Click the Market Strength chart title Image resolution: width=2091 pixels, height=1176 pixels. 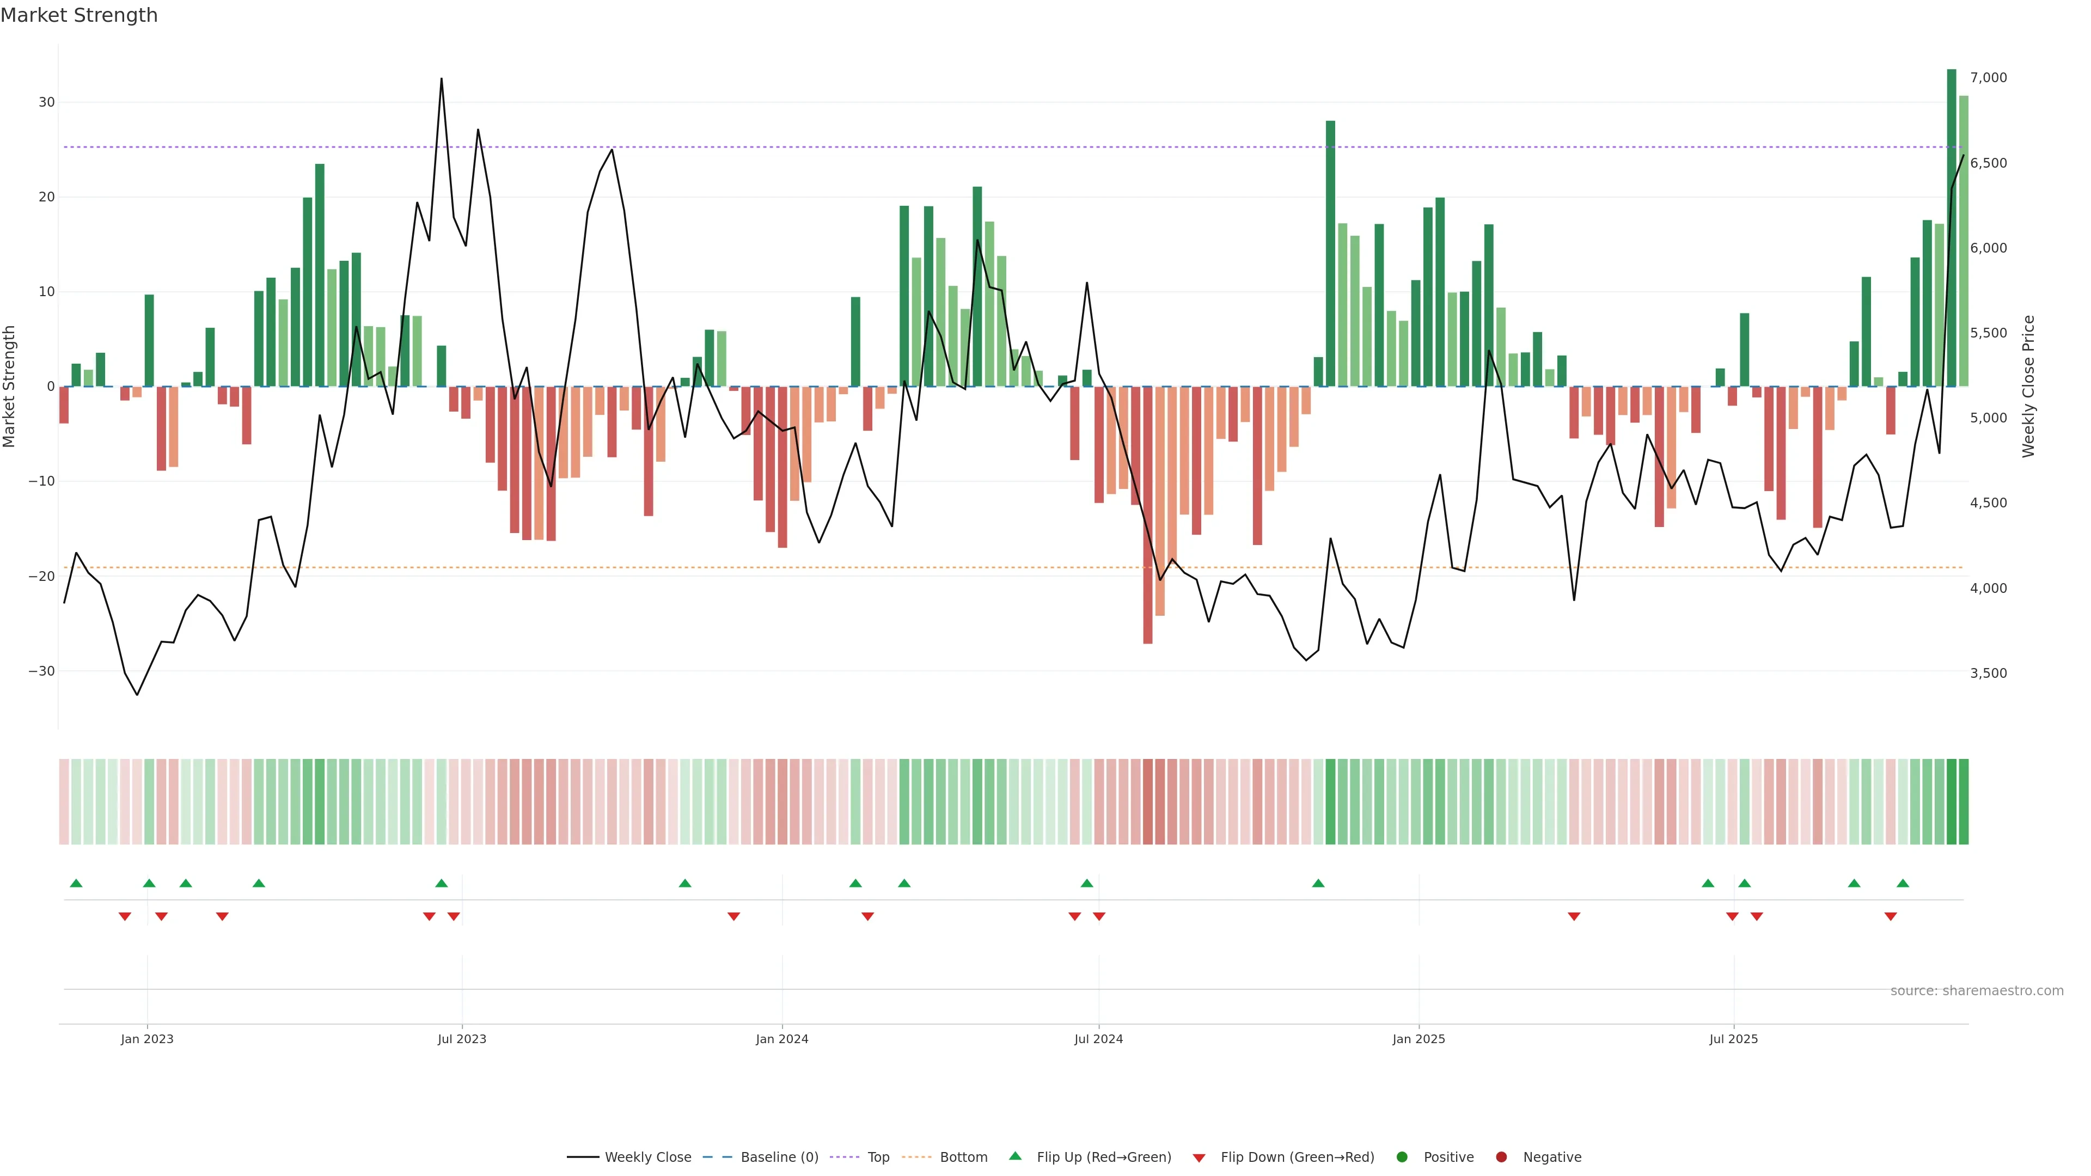[79, 15]
